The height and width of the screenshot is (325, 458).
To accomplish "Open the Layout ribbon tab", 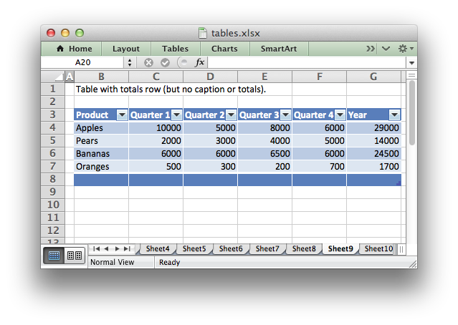I will [x=126, y=49].
